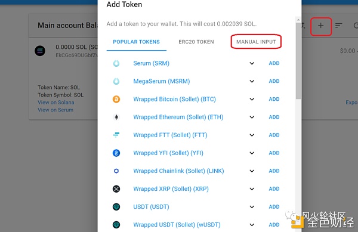Screen dimensions: 358x232
Task: Add Wrapped FTT (Sollet) token
Action: [x=274, y=135]
